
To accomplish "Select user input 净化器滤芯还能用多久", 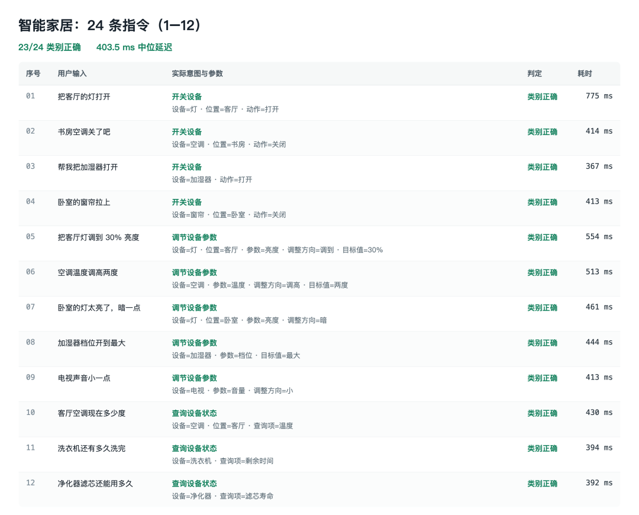I will (x=95, y=483).
